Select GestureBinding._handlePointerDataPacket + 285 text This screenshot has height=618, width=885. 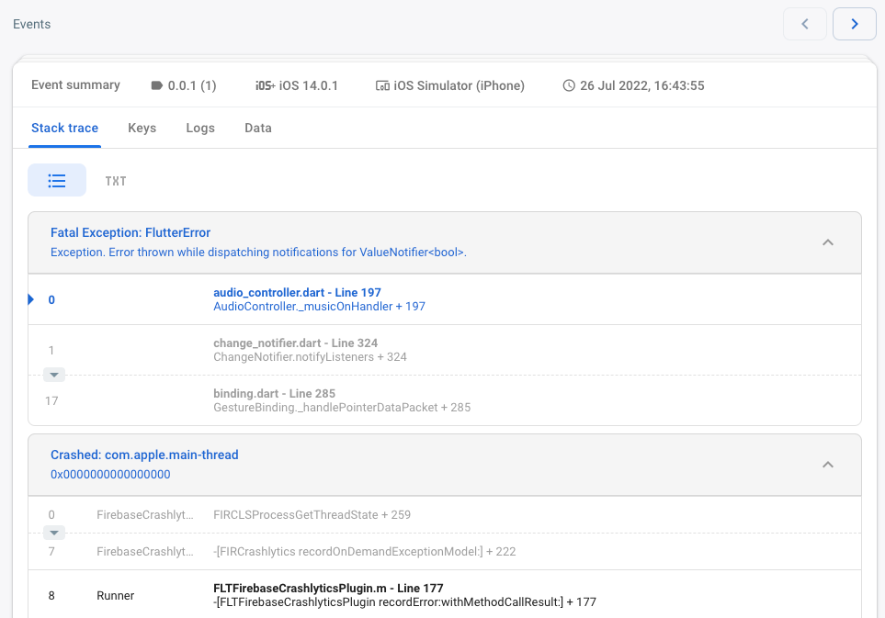[342, 408]
